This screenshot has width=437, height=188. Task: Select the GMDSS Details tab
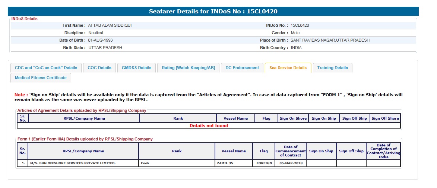[136, 68]
